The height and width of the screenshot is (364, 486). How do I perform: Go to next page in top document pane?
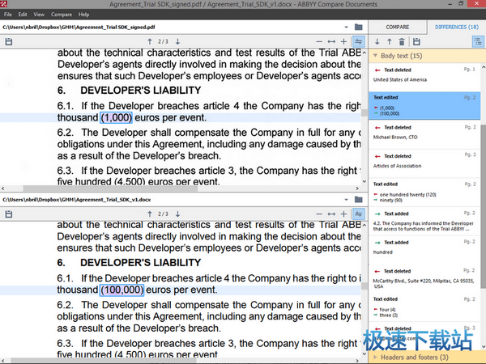pos(178,41)
